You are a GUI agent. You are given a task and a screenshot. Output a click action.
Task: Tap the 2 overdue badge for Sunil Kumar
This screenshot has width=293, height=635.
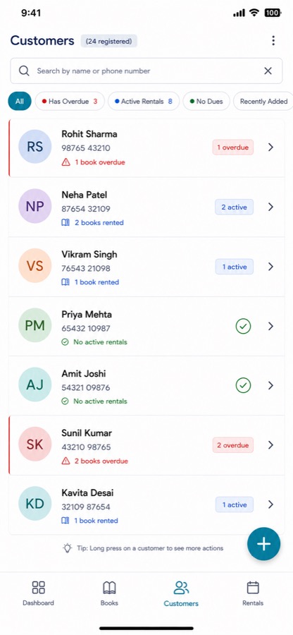click(x=233, y=445)
